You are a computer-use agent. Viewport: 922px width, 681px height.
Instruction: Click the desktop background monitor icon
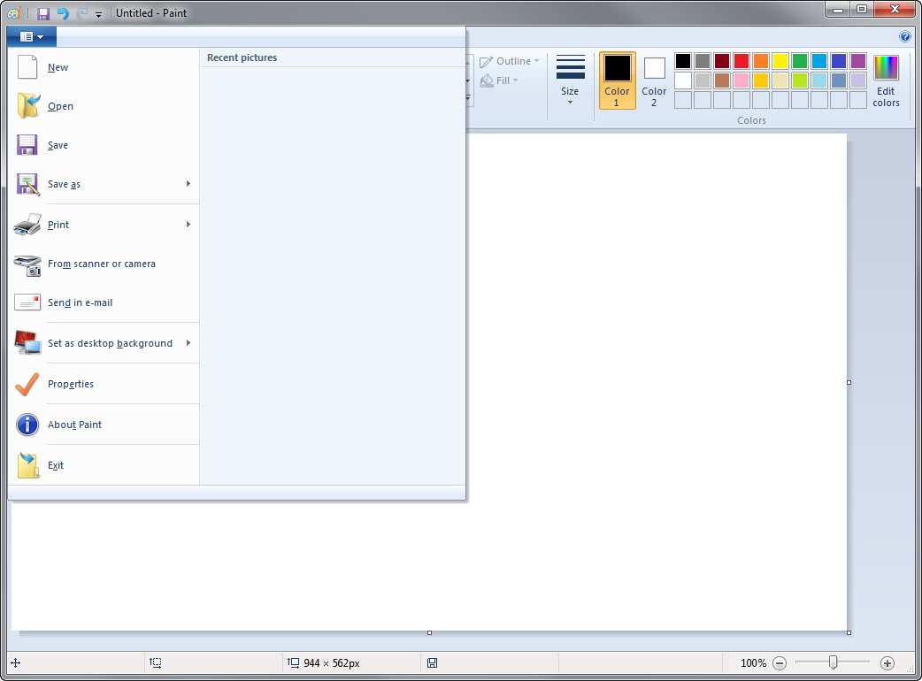[27, 342]
